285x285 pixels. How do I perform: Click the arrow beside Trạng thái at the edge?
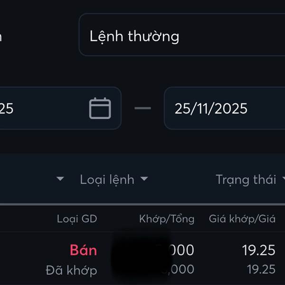pyautogui.click(x=283, y=179)
